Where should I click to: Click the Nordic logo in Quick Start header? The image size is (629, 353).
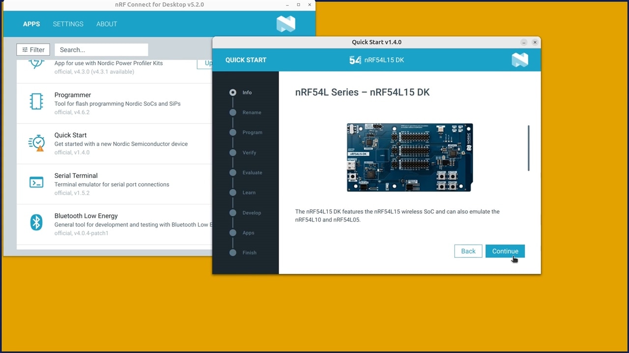(519, 60)
